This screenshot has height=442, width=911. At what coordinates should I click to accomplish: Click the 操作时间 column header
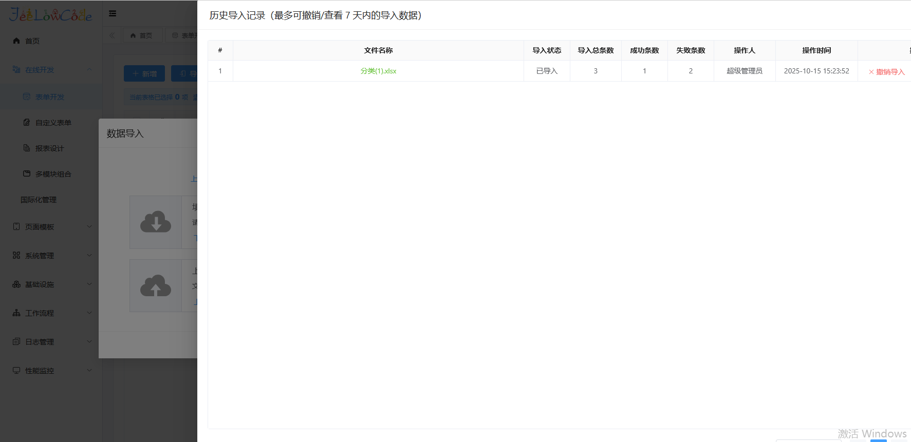coord(816,50)
